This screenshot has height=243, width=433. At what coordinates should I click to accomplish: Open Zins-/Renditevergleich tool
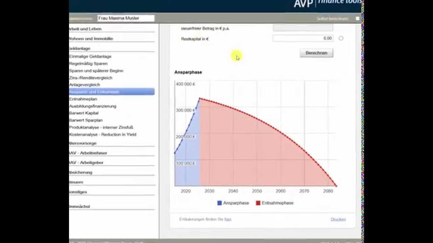click(x=91, y=78)
